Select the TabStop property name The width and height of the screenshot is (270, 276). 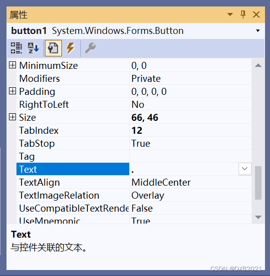tap(37, 143)
